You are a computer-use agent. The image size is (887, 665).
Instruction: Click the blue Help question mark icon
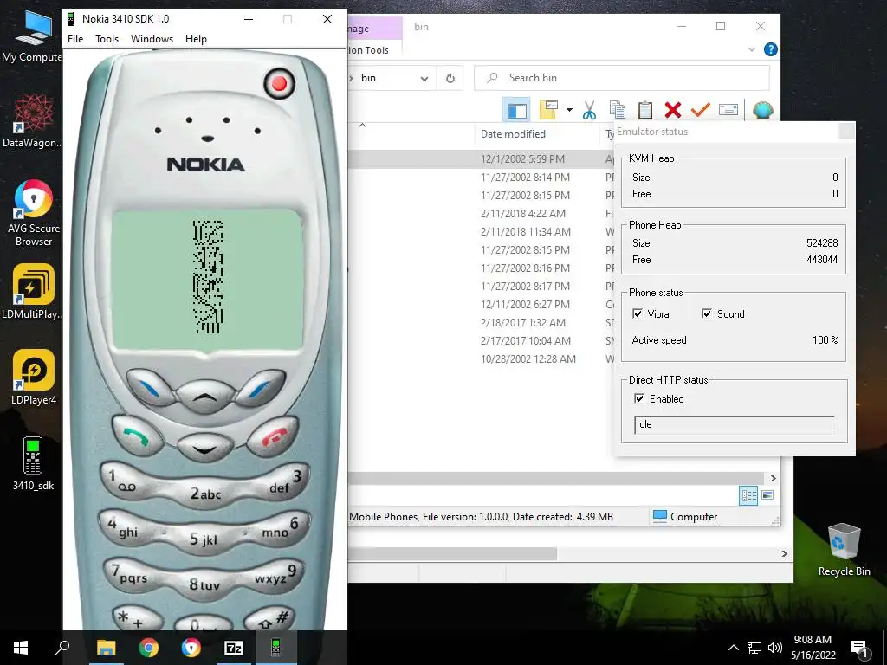point(770,49)
